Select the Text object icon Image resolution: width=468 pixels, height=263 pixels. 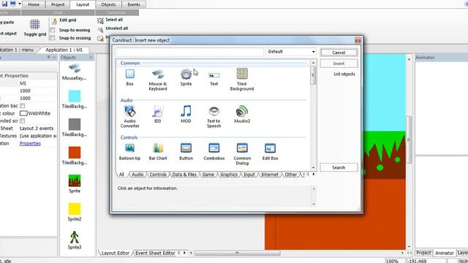pyautogui.click(x=214, y=78)
